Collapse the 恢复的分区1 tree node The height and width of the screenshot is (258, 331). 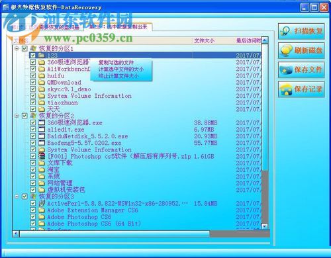(17, 48)
